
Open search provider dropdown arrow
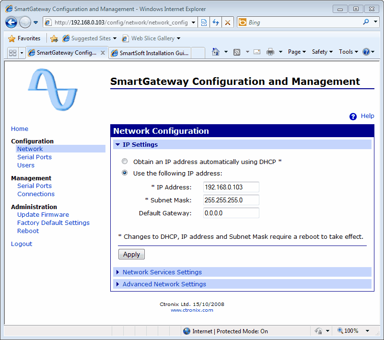375,22
